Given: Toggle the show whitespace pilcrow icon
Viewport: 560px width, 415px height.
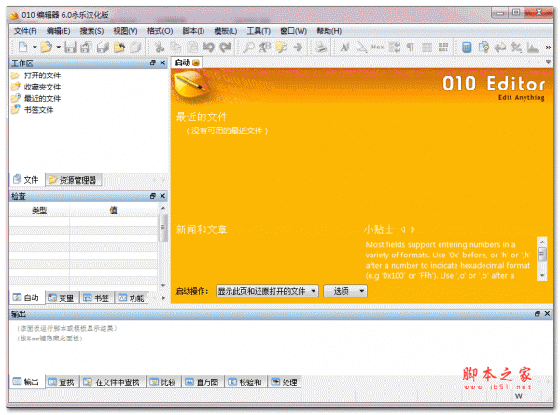Looking at the screenshot, I should pos(411,48).
